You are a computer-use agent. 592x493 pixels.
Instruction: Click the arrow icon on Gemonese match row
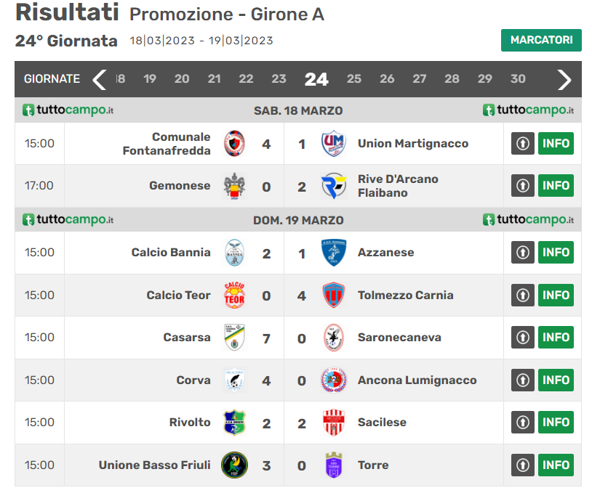coord(522,186)
